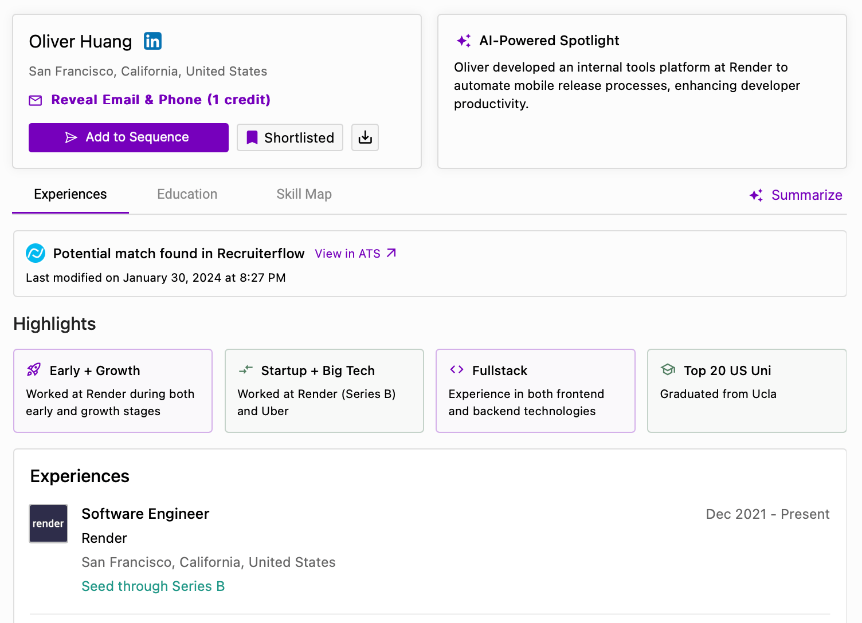Select the Startup + Big Tech highlight card
The height and width of the screenshot is (623, 862).
[x=324, y=391]
